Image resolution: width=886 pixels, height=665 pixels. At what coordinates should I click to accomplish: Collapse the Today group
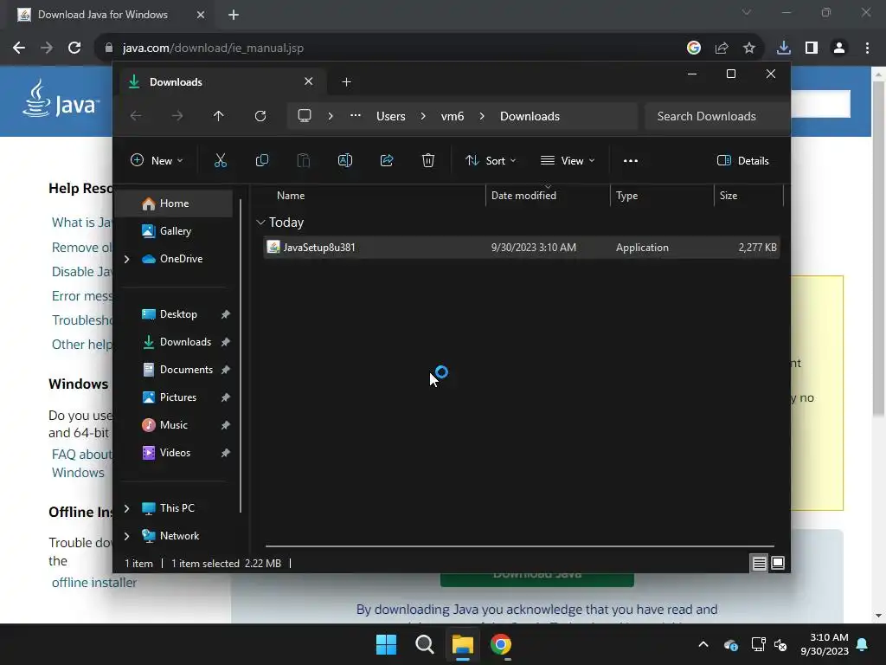click(260, 223)
